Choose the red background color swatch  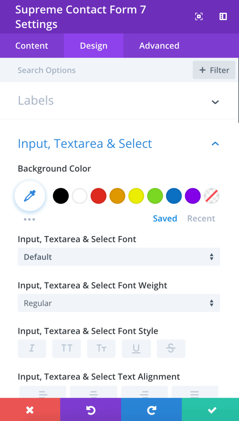(98, 196)
